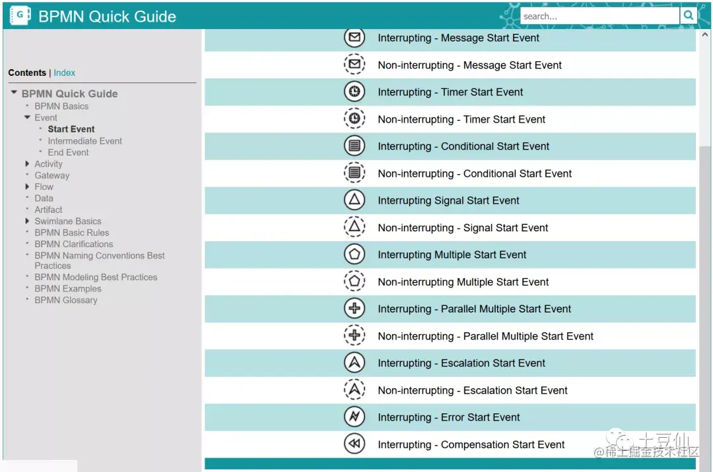Click the 'Interrupting - Error Start Event' text

coord(449,417)
